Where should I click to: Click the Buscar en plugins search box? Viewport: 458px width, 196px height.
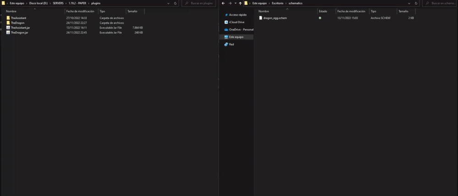(x=202, y=3)
